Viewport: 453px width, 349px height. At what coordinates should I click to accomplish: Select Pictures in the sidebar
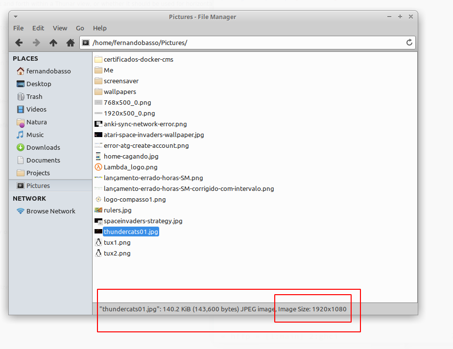50,186
